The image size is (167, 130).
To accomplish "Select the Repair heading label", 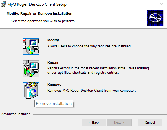I will point(53,62).
